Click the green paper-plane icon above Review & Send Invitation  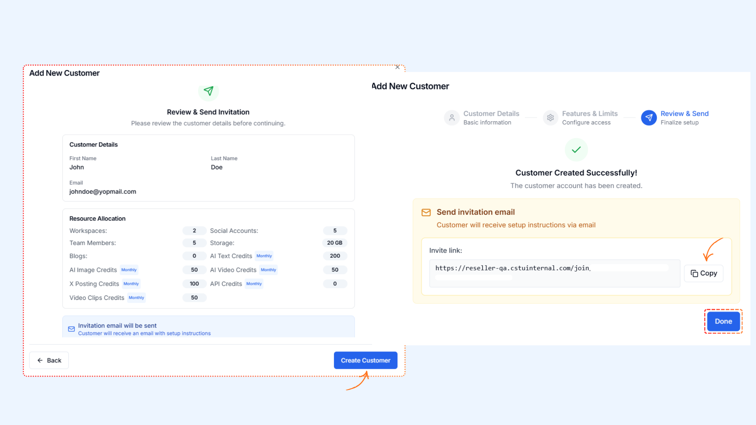click(208, 91)
